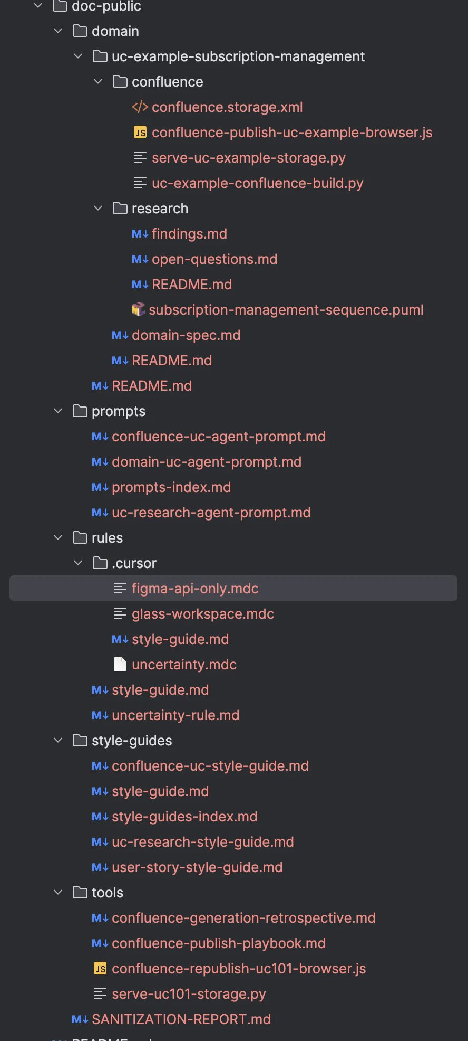Click the JS icon for confluence-publish-uc-example-browser.js
Screen dimensions: 468x1041
tap(140, 133)
